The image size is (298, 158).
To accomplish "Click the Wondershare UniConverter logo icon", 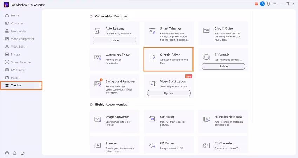I will coord(6,5).
